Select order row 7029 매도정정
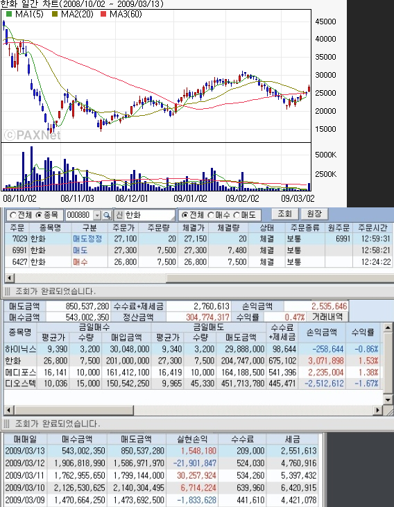Viewport: 394px width, 507px height. (x=198, y=239)
